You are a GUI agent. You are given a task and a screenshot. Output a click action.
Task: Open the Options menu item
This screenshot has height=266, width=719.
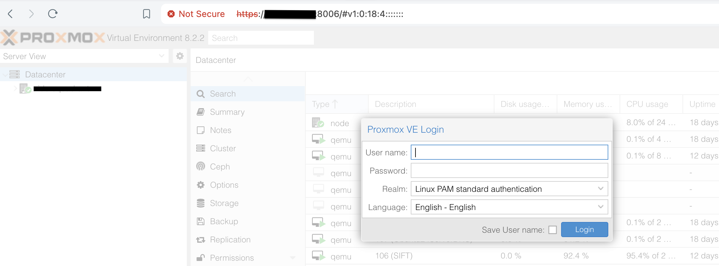248,185
